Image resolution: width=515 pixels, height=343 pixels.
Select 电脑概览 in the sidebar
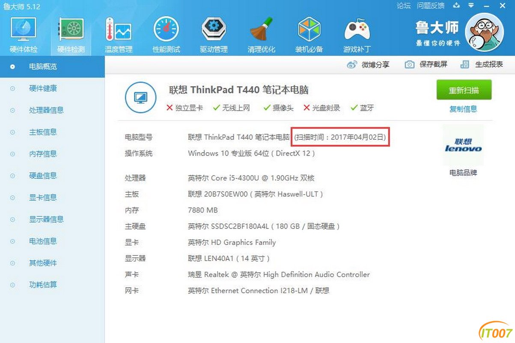52,66
